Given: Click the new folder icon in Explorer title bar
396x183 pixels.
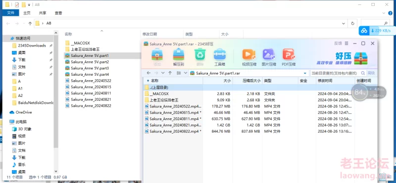Looking at the screenshot, I should tap(23, 4).
